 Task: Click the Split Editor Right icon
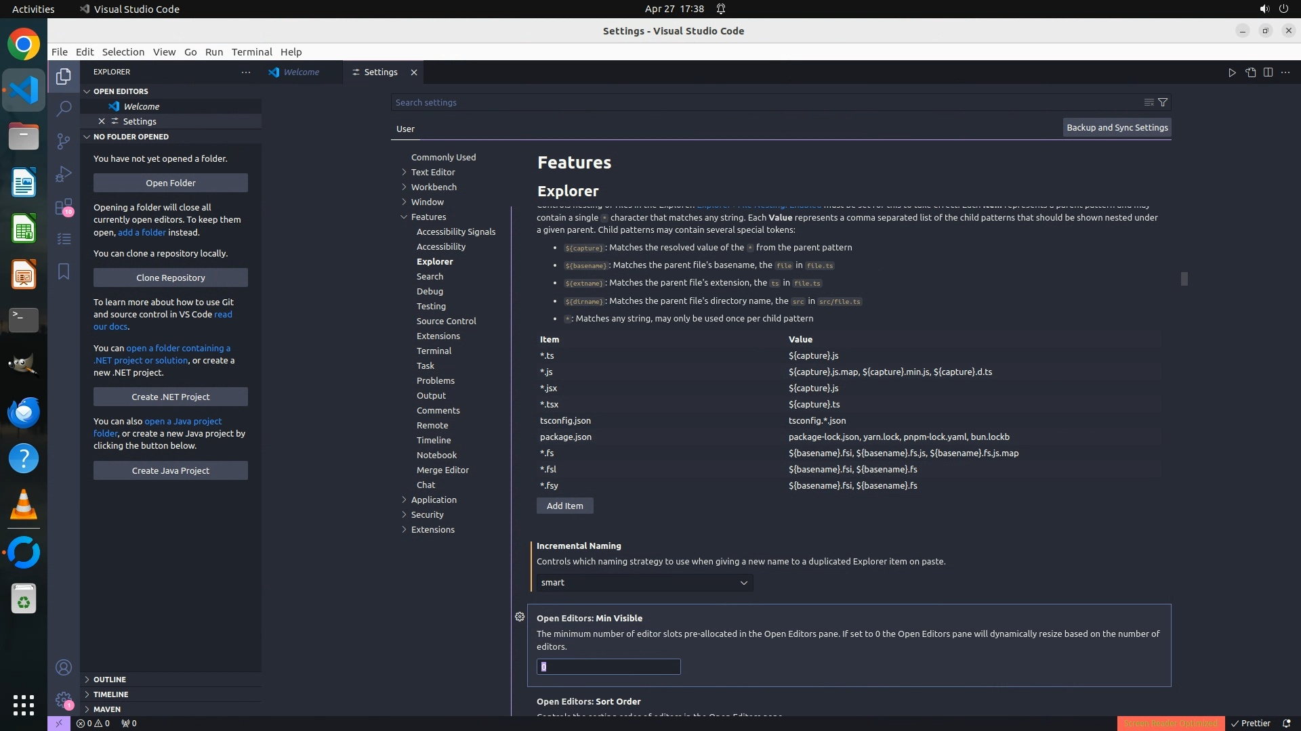click(x=1268, y=72)
